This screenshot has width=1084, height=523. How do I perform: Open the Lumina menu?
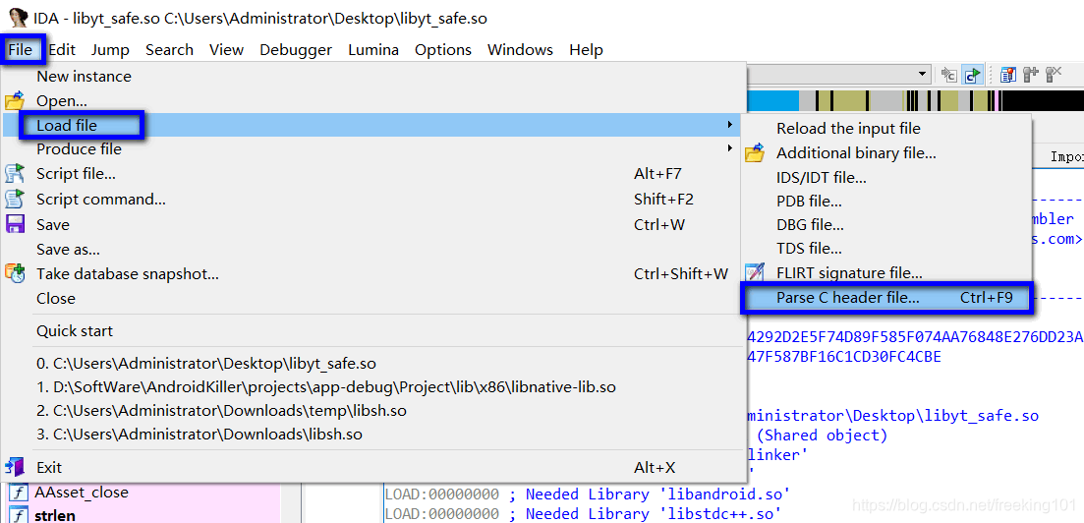pyautogui.click(x=373, y=50)
